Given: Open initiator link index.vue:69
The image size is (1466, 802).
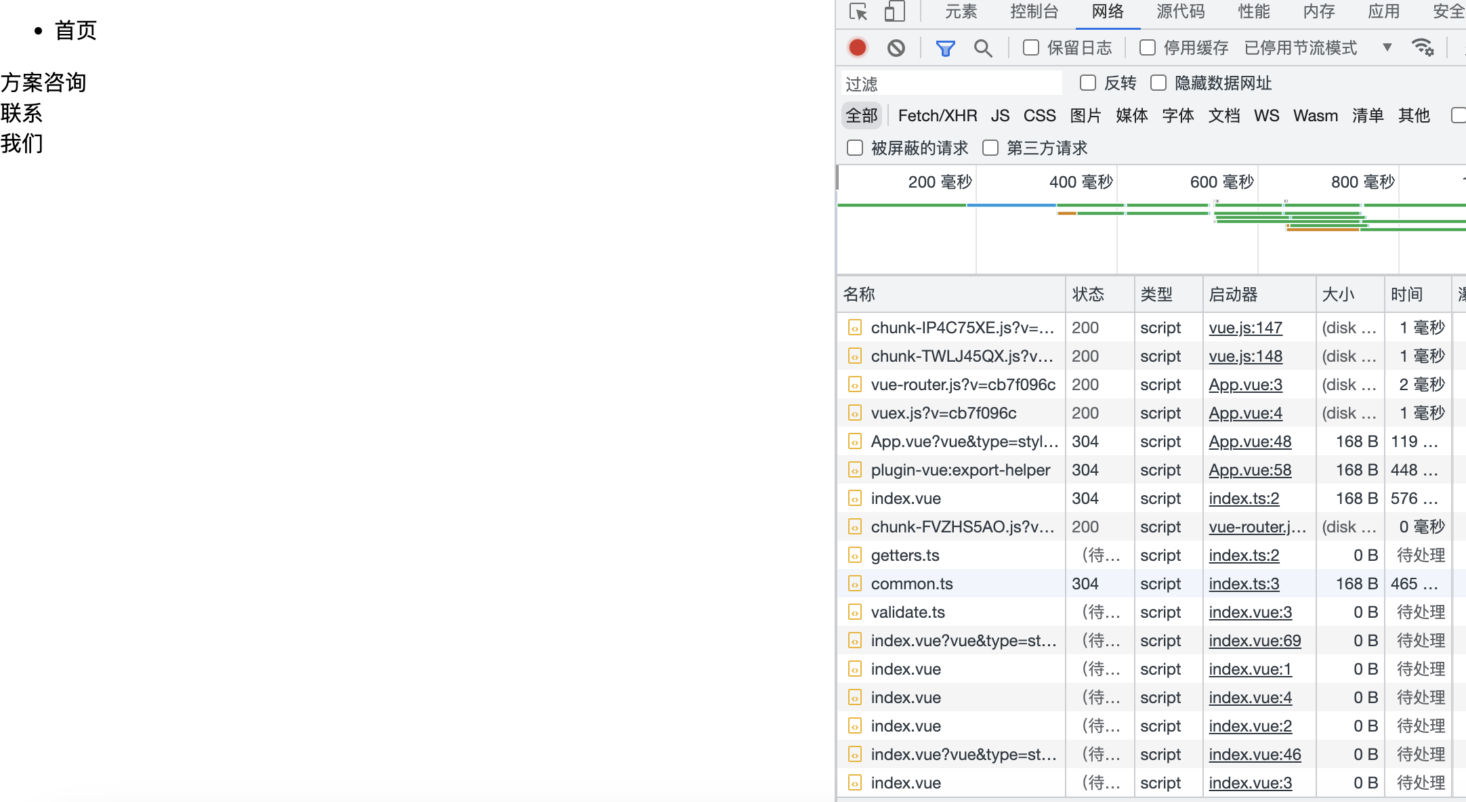Looking at the screenshot, I should pyautogui.click(x=1255, y=641).
